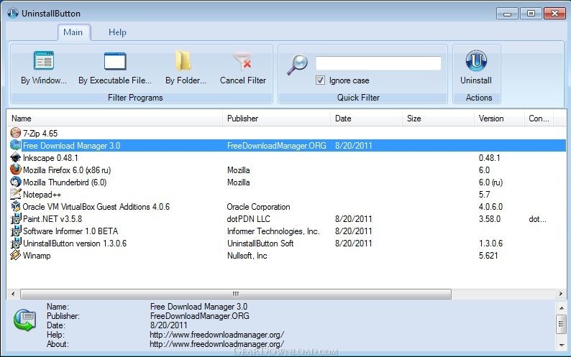Click the Mozilla Thunderbird program icon

click(x=16, y=182)
